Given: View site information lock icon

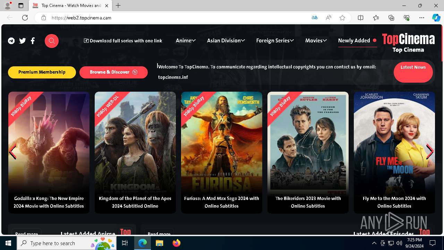Looking at the screenshot, I should click(x=43, y=18).
